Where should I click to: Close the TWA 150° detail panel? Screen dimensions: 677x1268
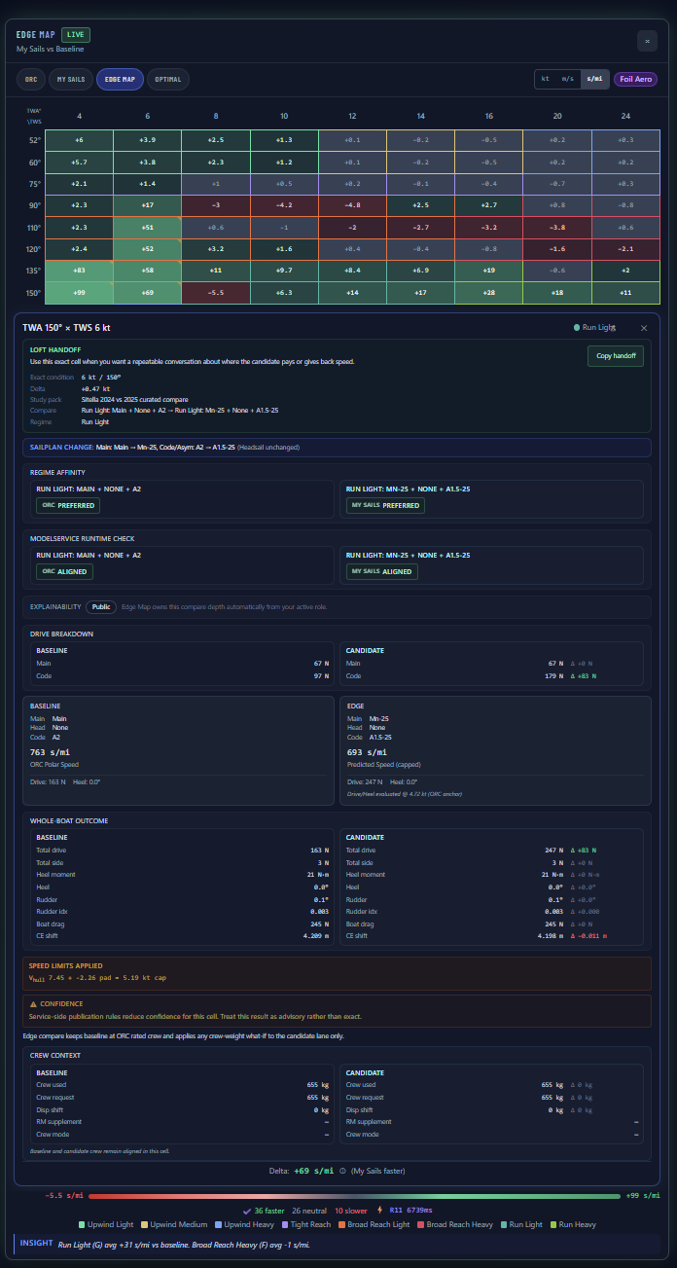pyautogui.click(x=643, y=329)
